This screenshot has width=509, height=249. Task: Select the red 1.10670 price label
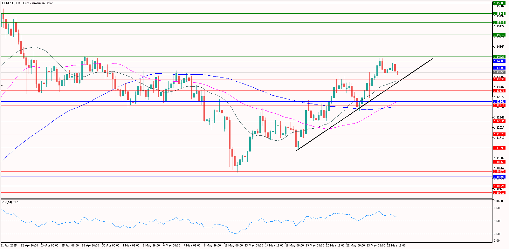pos(499,172)
